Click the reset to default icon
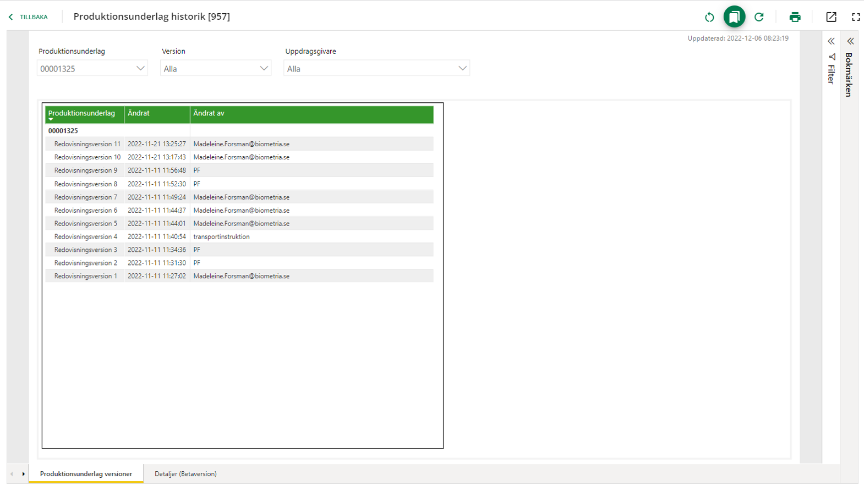 (x=709, y=17)
